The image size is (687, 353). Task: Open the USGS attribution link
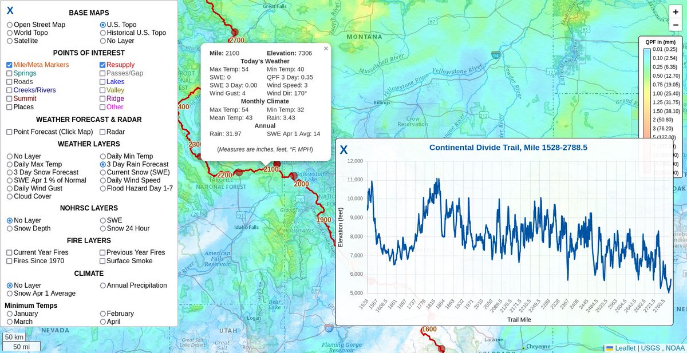pos(650,348)
